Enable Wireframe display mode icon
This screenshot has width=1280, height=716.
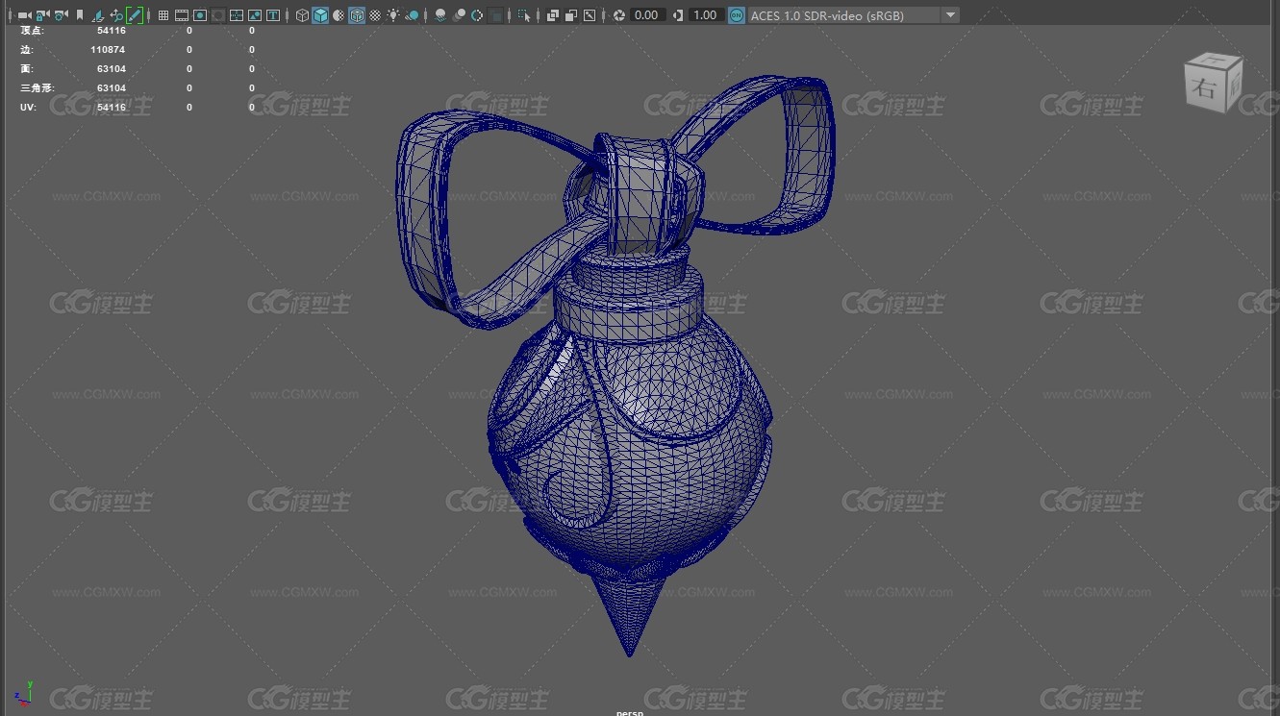(302, 15)
